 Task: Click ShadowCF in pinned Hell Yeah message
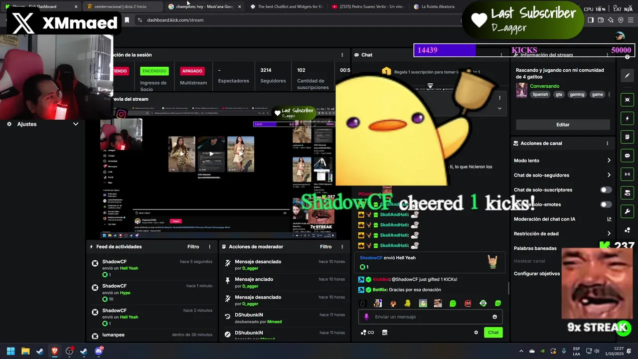371,258
